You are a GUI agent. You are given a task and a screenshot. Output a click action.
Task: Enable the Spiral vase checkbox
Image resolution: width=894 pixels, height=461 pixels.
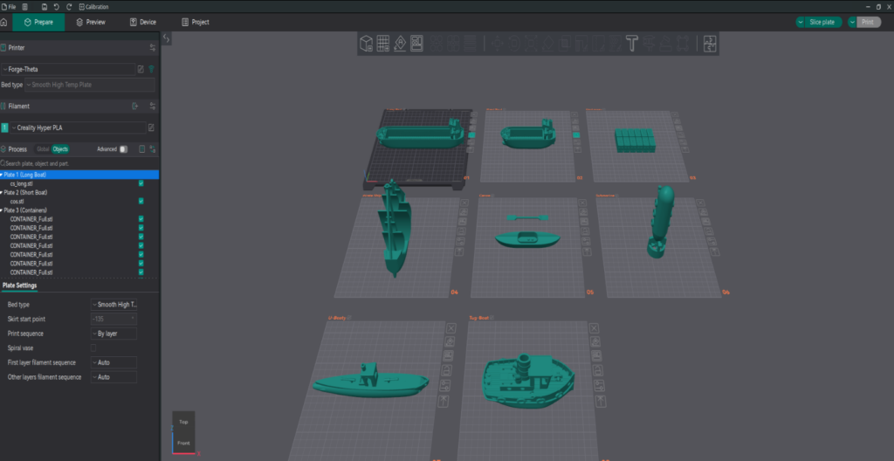pyautogui.click(x=93, y=347)
